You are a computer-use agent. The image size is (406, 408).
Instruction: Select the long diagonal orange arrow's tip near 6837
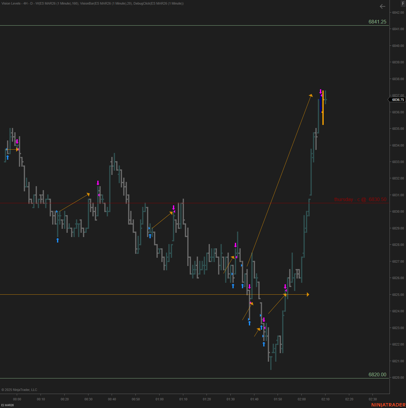point(311,96)
